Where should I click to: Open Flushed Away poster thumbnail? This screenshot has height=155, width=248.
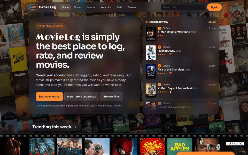pos(151,53)
